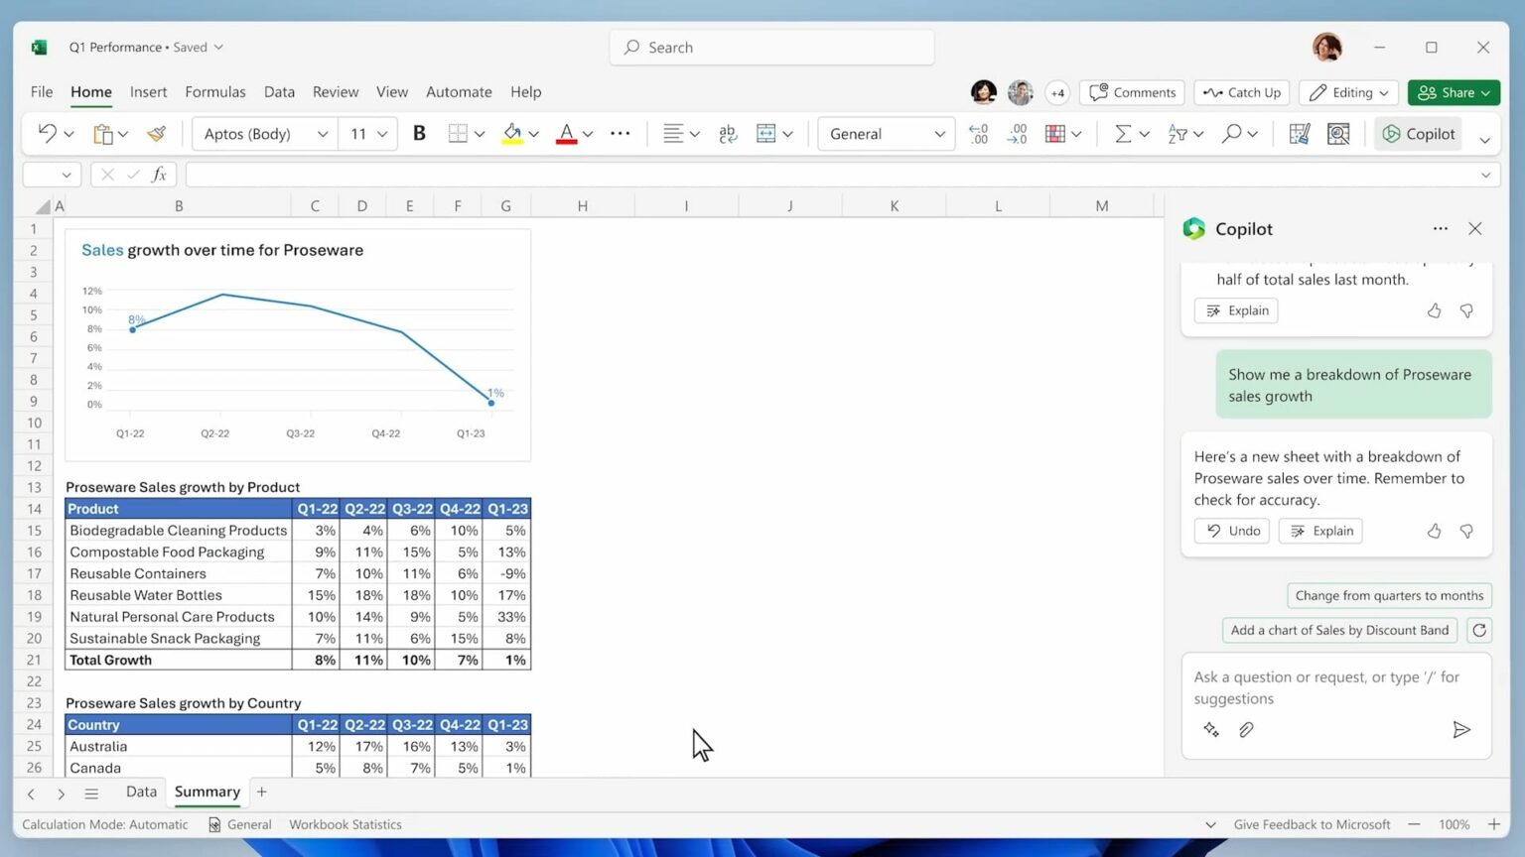
Task: Click the attach file paperclip in Copilot
Action: 1246,730
